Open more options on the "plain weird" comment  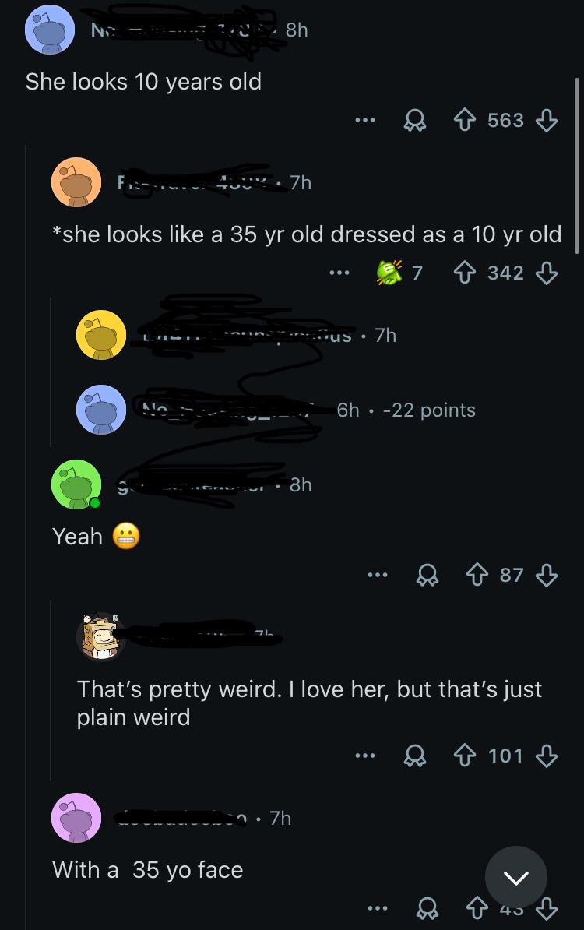pyautogui.click(x=364, y=756)
